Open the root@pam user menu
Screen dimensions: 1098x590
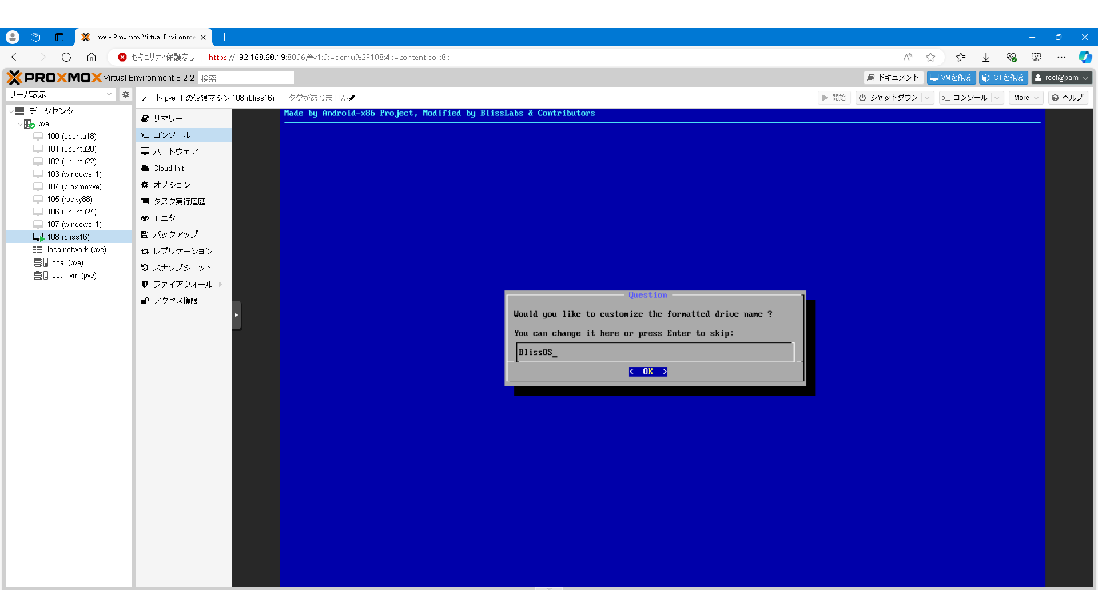(x=1062, y=78)
